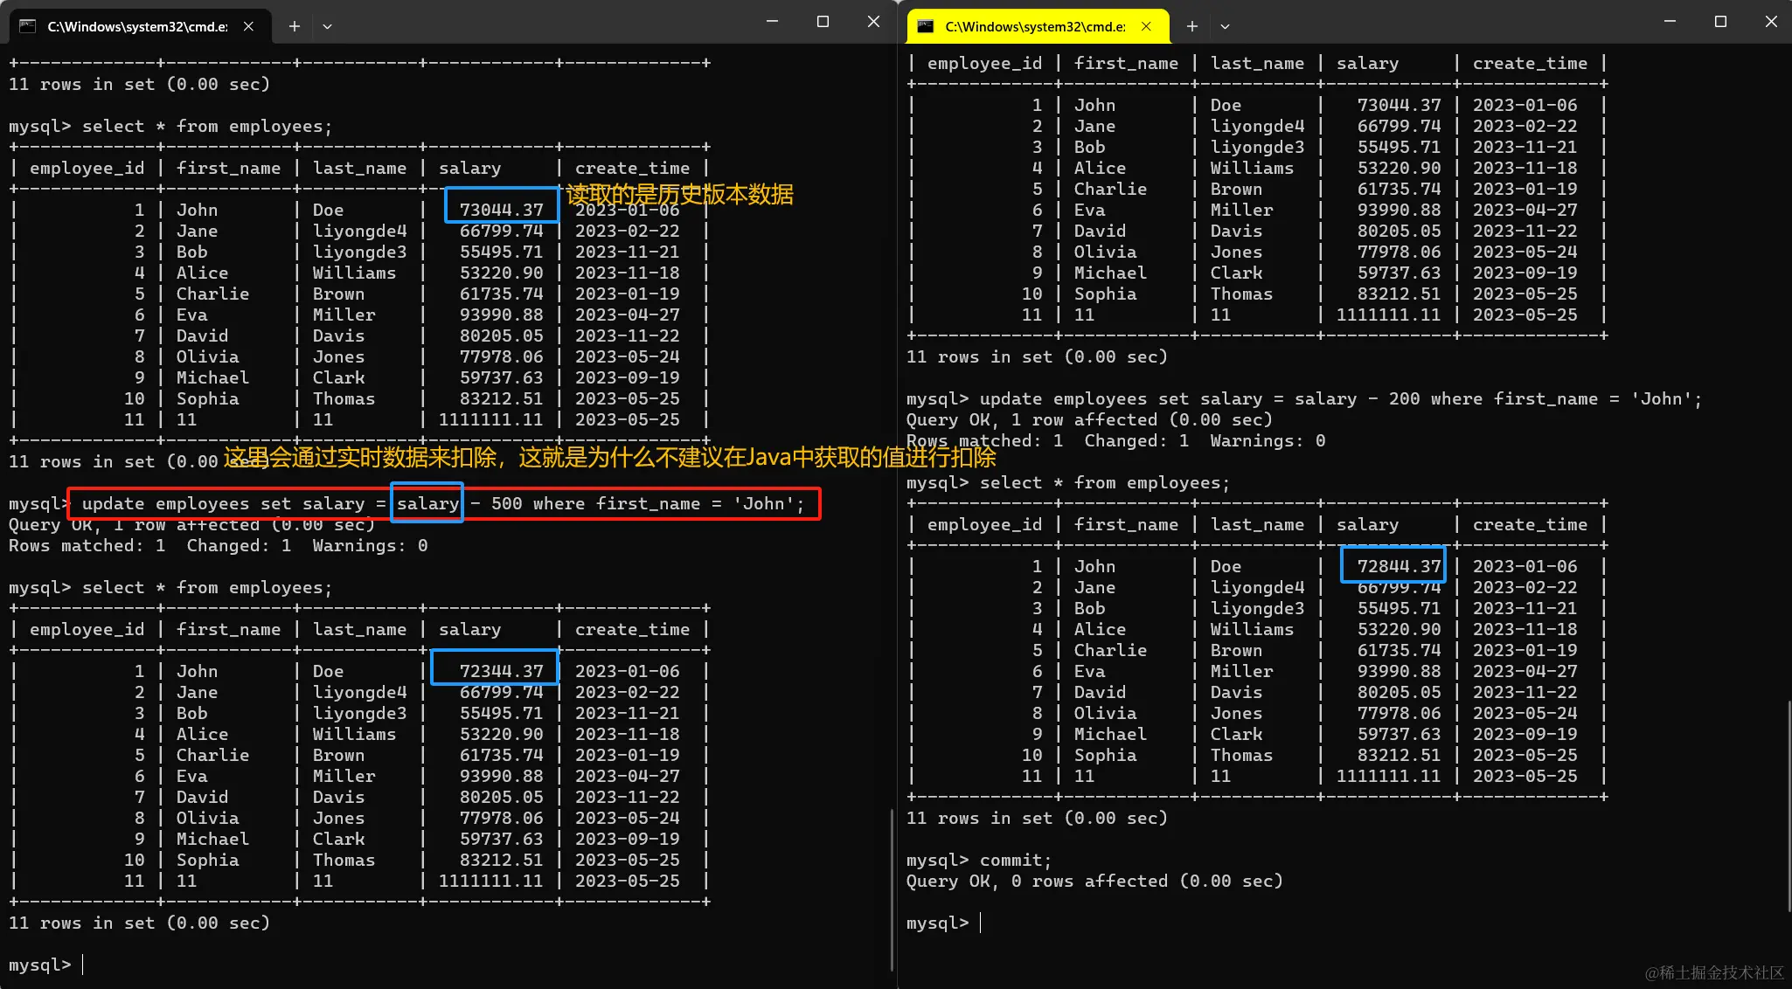The width and height of the screenshot is (1792, 989).
Task: Click the 'commit;' command in right terminal
Action: (1016, 860)
